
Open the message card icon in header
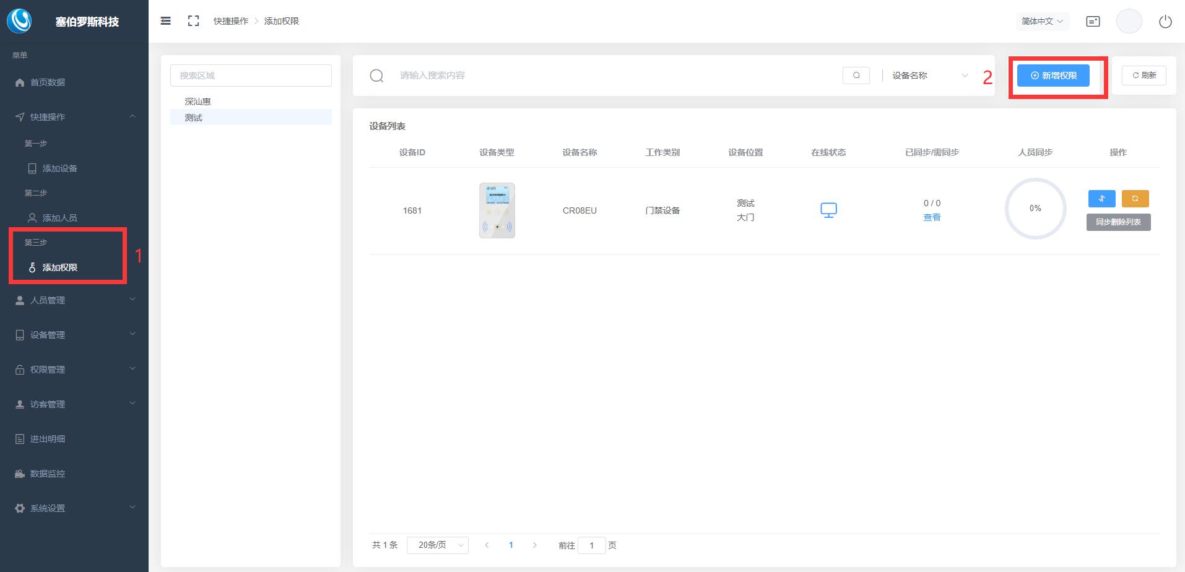coord(1093,22)
